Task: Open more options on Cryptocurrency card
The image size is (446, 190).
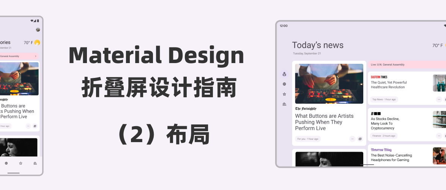Action: pos(439,136)
